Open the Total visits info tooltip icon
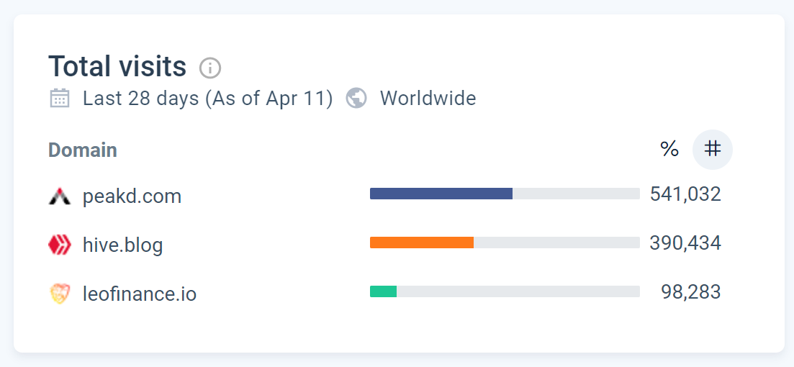The width and height of the screenshot is (794, 367). [210, 68]
